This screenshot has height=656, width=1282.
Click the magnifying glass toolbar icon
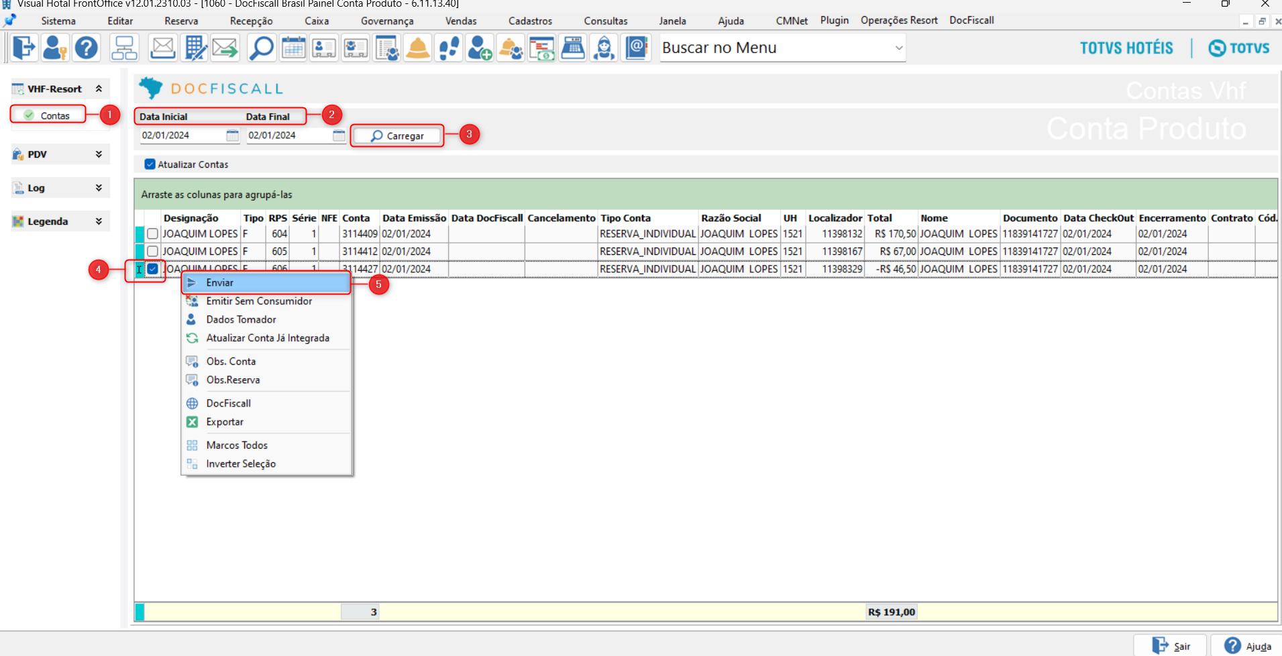[261, 48]
